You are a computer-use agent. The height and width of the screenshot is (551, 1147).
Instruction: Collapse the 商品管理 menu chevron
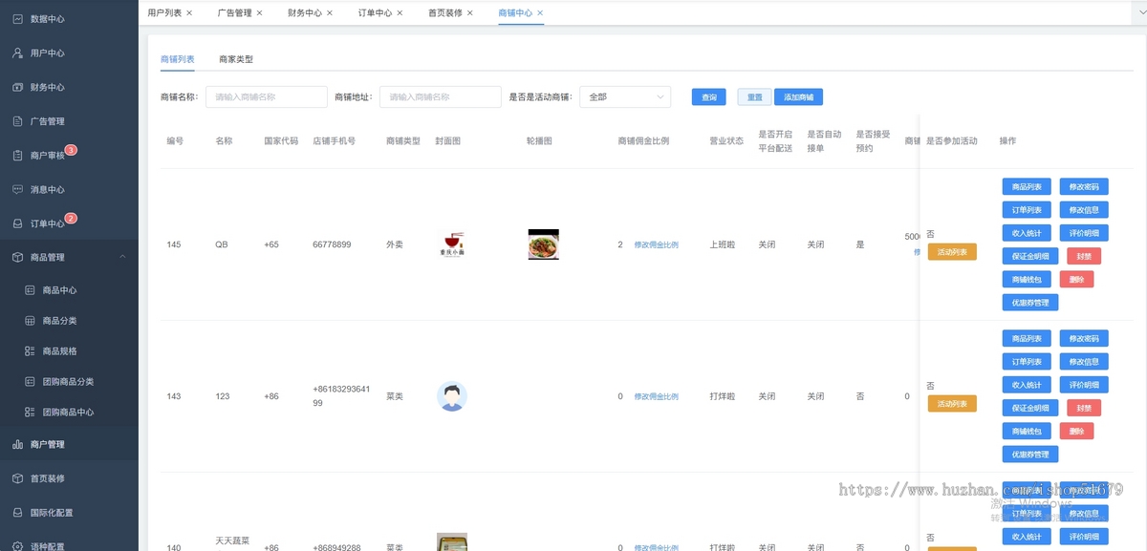tap(122, 257)
